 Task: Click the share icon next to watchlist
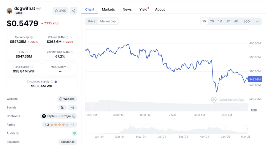click(x=74, y=11)
